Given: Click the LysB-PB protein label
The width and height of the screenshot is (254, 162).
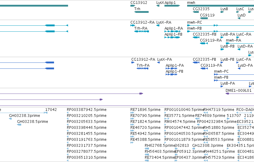Looking at the screenshot, I should [x=227, y=60].
